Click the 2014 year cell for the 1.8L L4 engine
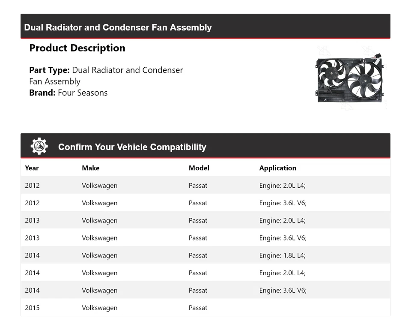 (32, 255)
